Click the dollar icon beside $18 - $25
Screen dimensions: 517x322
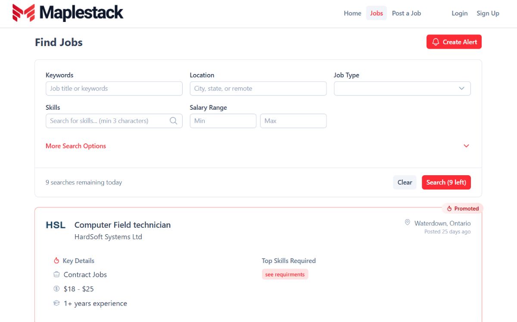(x=56, y=289)
